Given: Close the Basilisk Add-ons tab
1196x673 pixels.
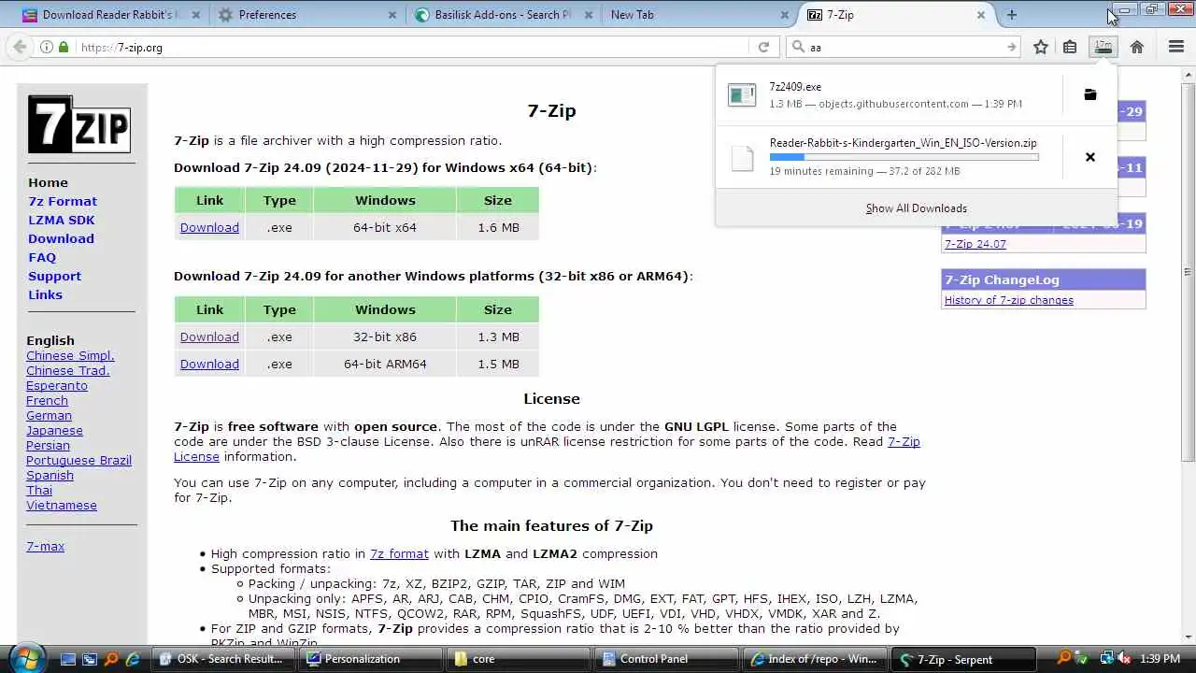Looking at the screenshot, I should coord(589,15).
